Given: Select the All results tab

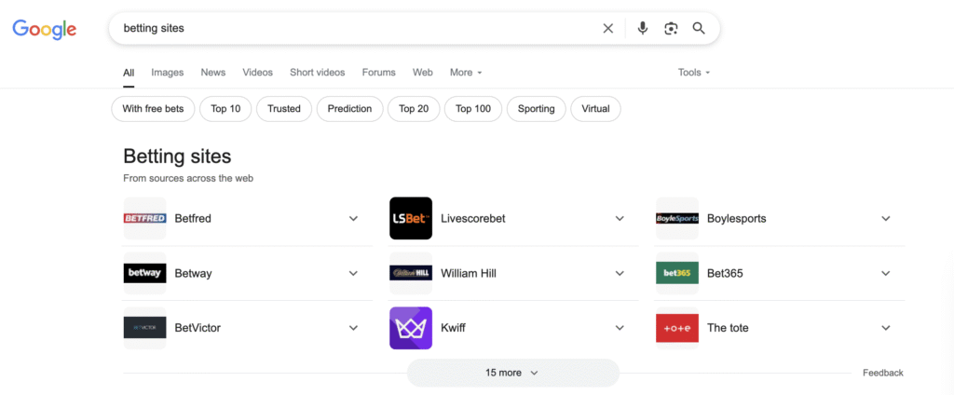Looking at the screenshot, I should click(x=129, y=73).
